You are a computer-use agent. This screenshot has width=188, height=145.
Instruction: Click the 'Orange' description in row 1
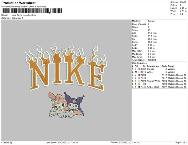150,69
